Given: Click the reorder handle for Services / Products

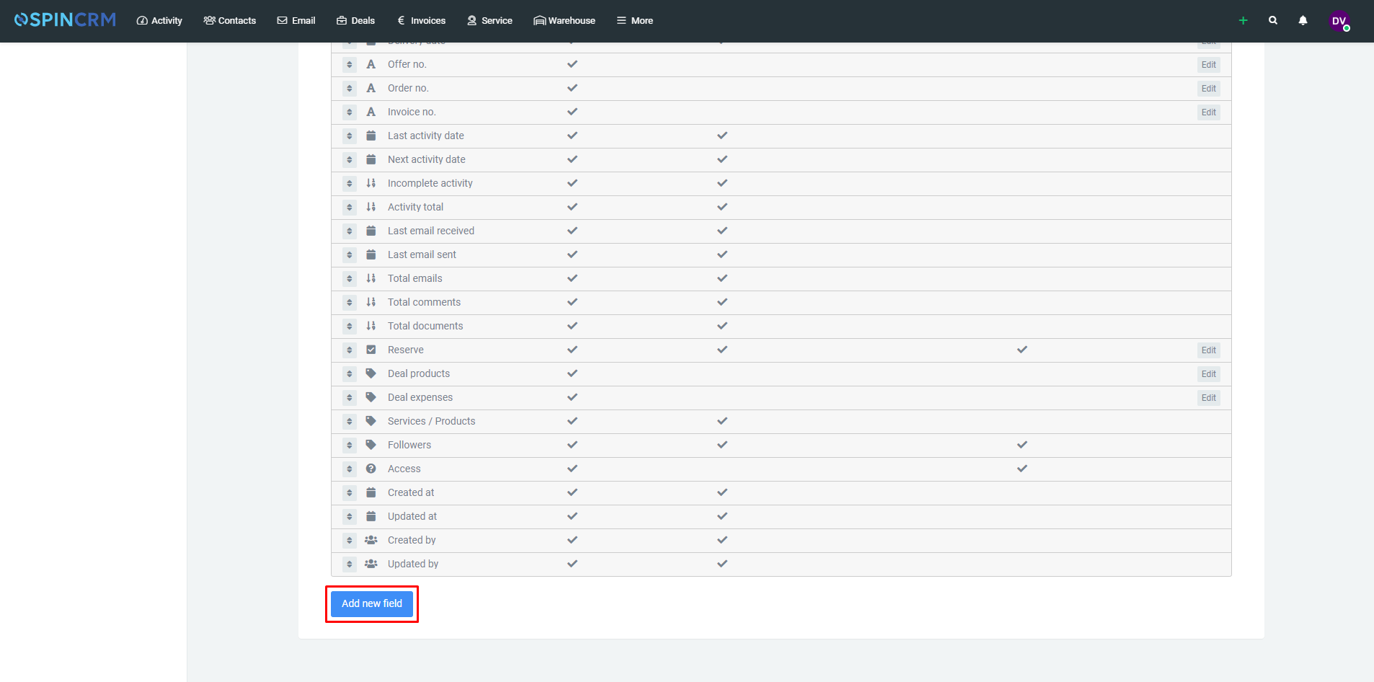Looking at the screenshot, I should tap(350, 422).
